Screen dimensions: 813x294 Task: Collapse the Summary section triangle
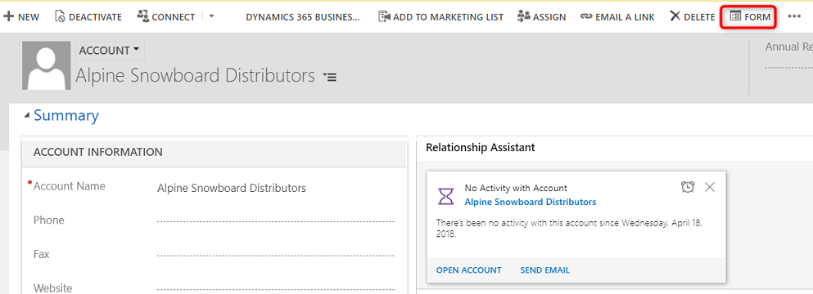coord(27,116)
